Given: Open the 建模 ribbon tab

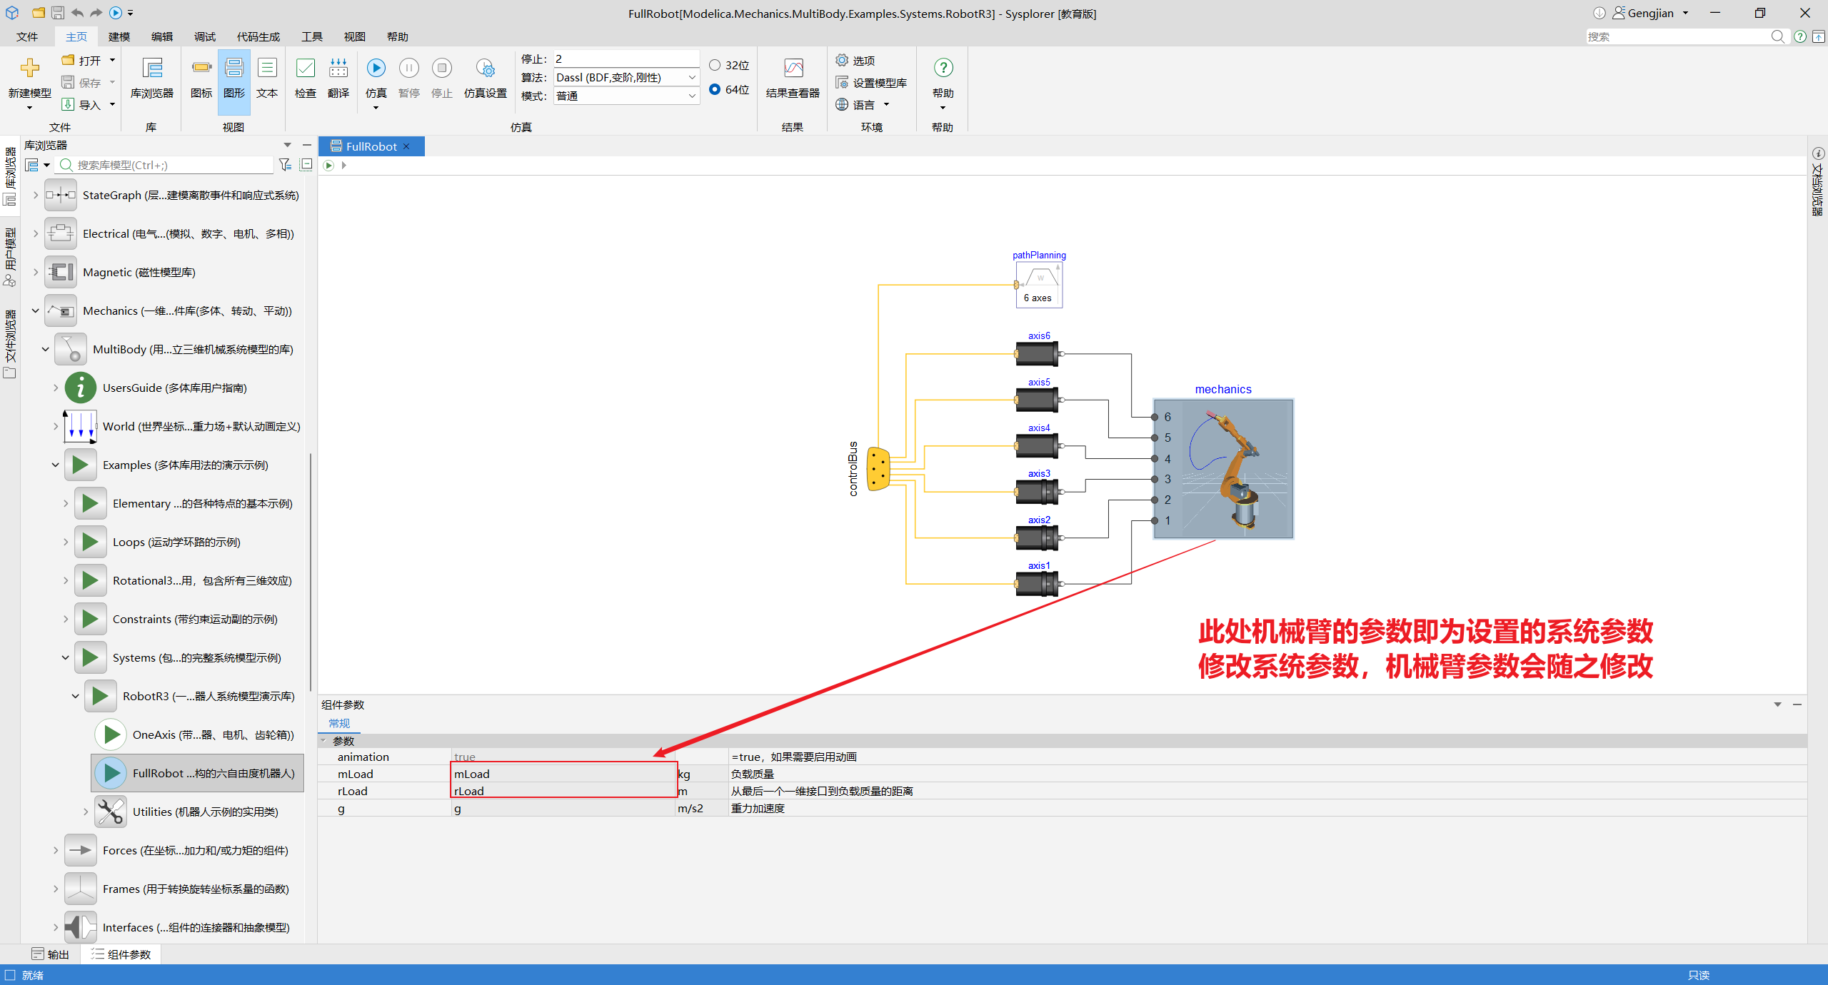Looking at the screenshot, I should (119, 36).
